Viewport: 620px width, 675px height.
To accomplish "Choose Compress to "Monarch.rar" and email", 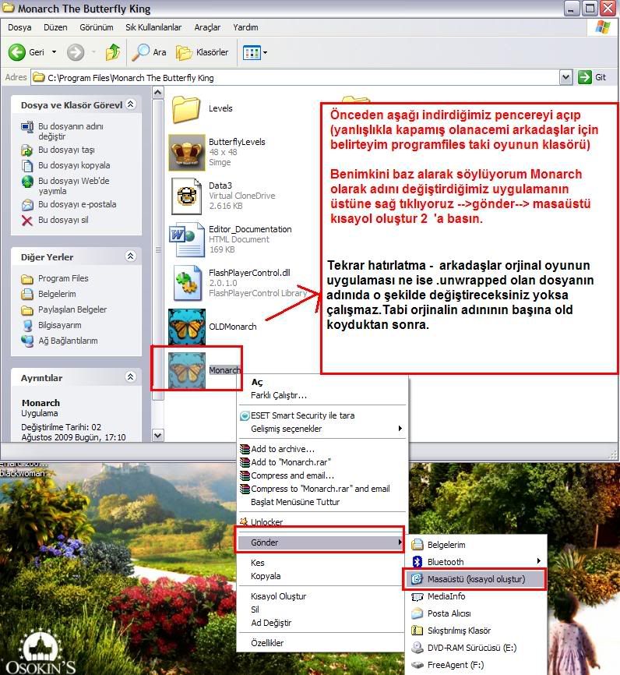I will pos(322,489).
